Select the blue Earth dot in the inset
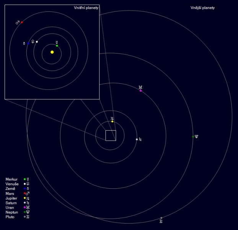The width and height of the screenshot is (238, 230). (28, 43)
